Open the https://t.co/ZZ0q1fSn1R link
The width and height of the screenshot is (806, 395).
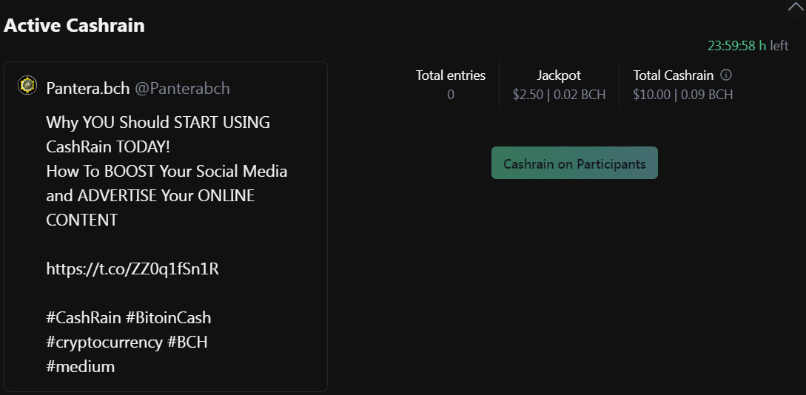132,269
